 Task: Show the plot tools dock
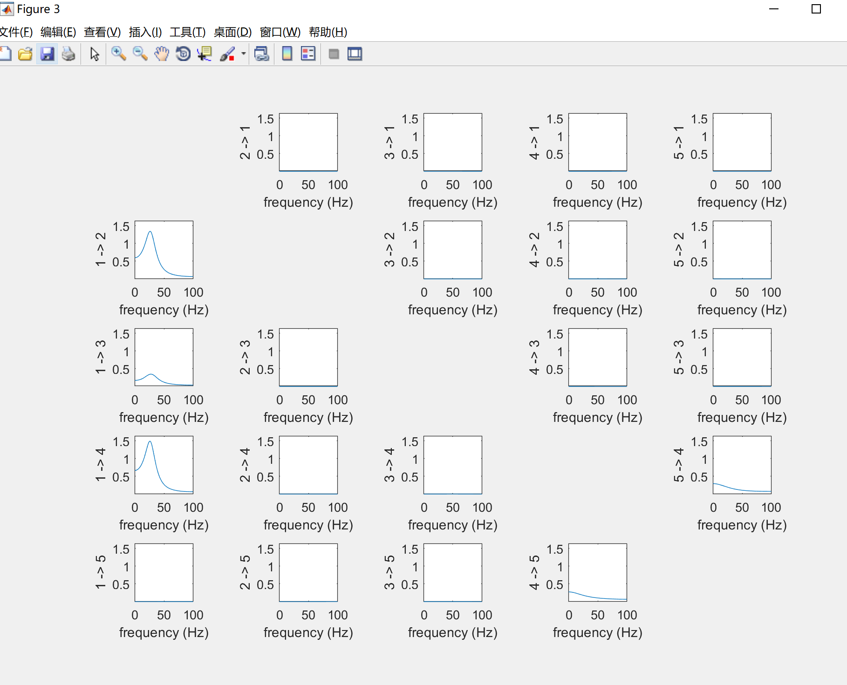(354, 54)
